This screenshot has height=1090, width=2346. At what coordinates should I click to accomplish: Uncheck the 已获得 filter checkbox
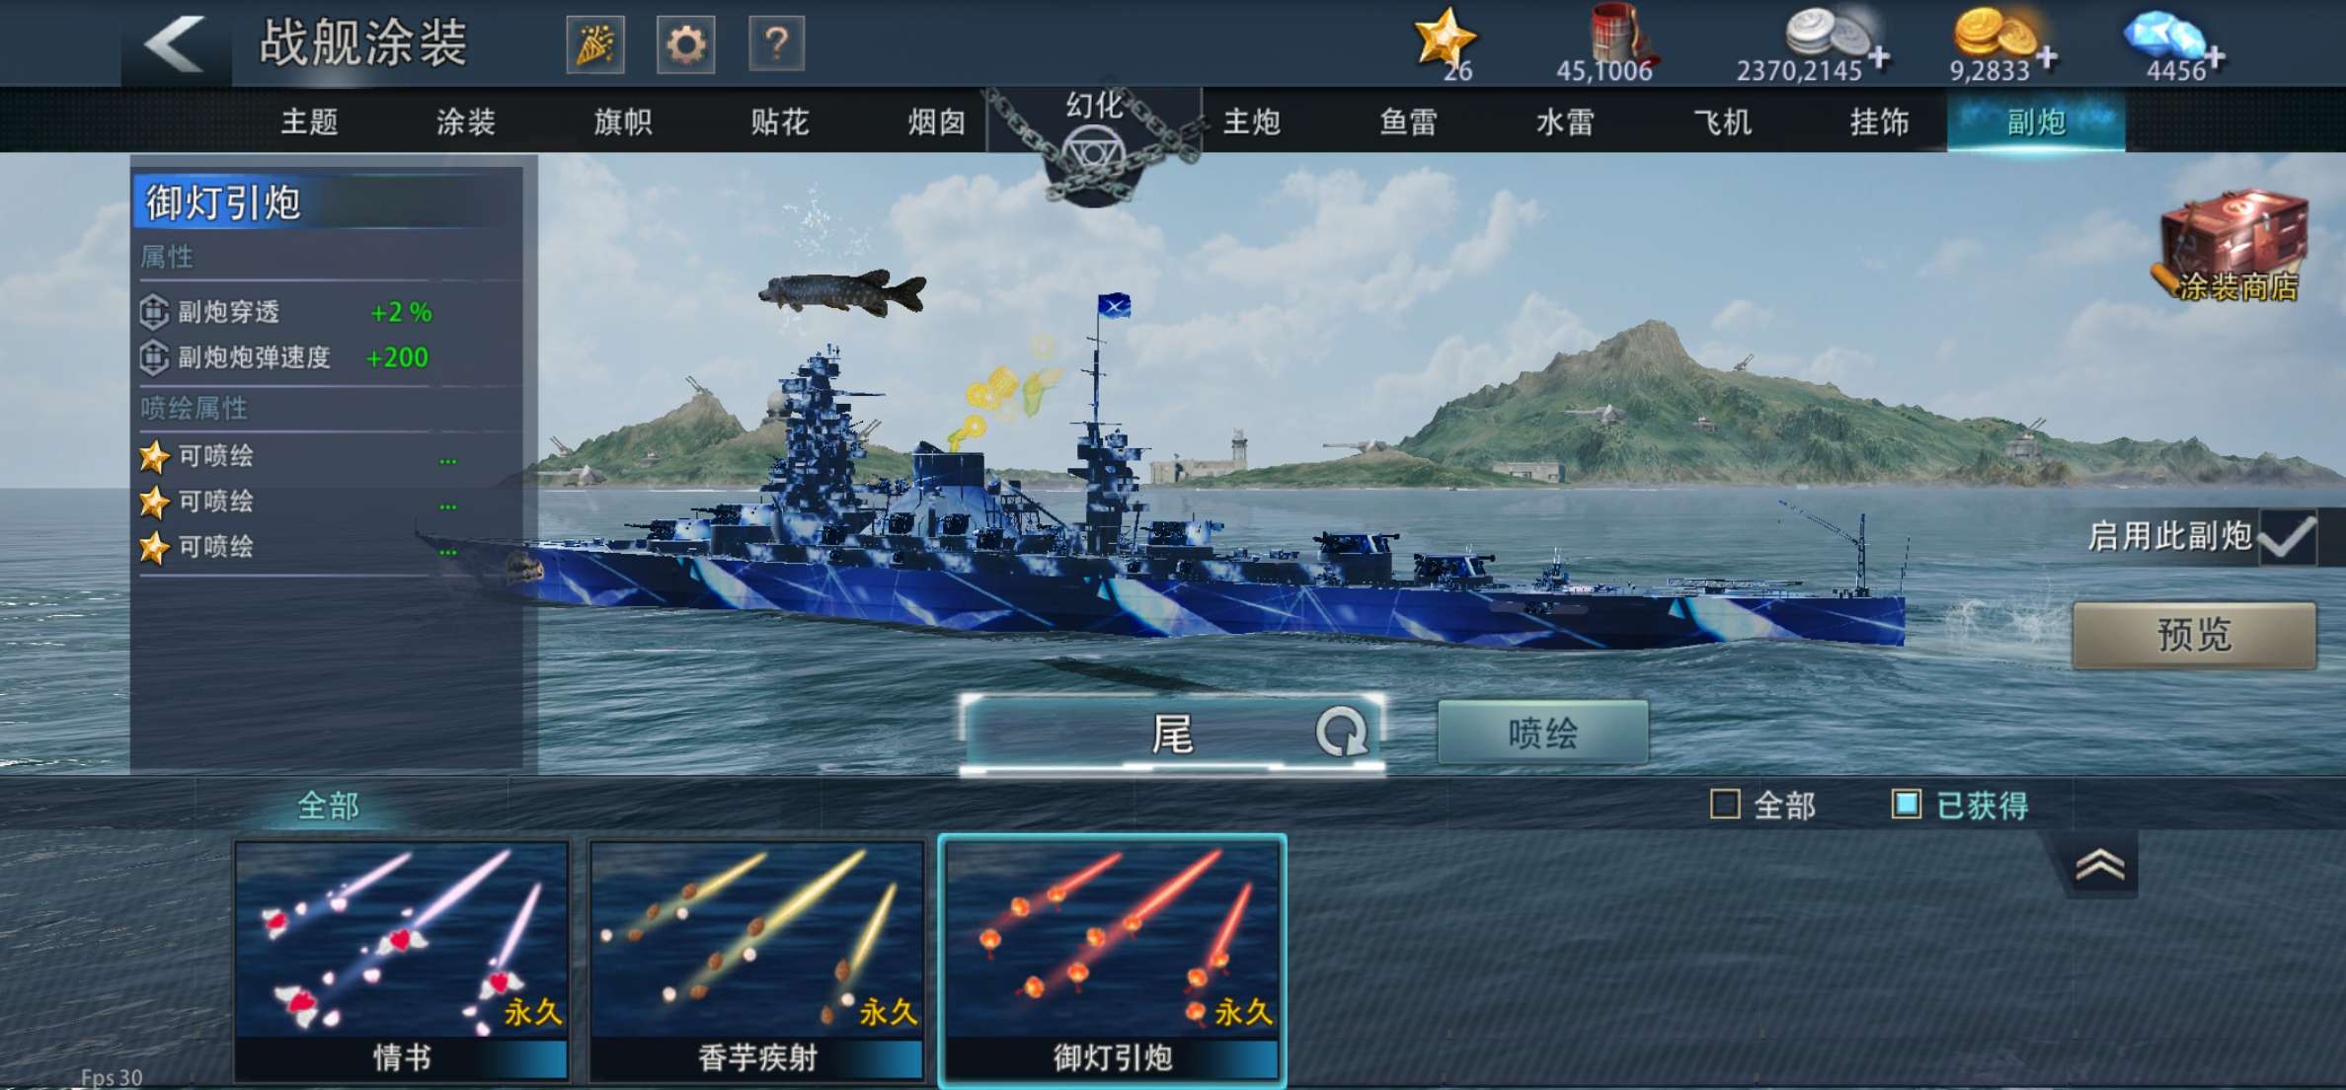coord(1907,805)
